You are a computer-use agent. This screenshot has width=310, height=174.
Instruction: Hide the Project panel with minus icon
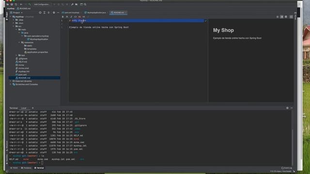point(58,13)
